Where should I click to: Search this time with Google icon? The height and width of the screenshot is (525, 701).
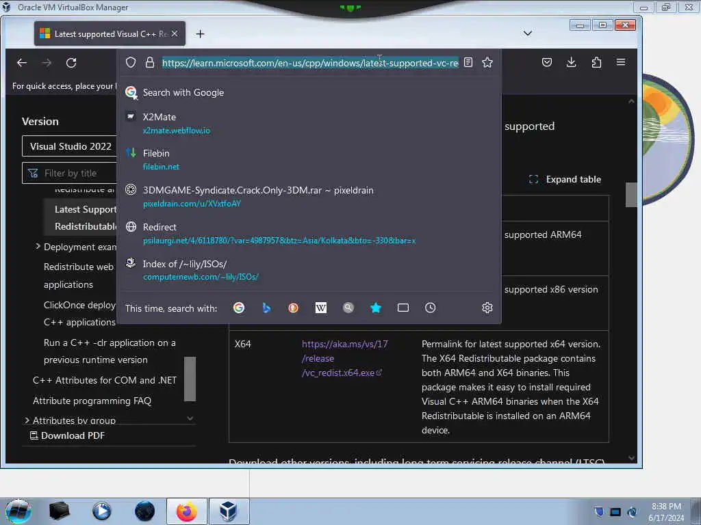point(239,308)
